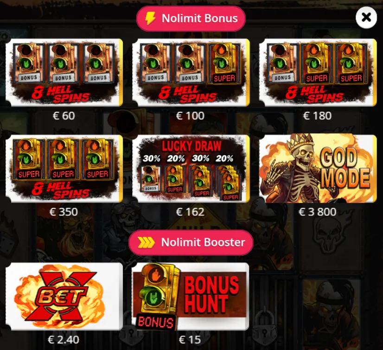This screenshot has width=383, height=350.
Task: Close the Nolimit Bonus menu
Action: [x=366, y=18]
